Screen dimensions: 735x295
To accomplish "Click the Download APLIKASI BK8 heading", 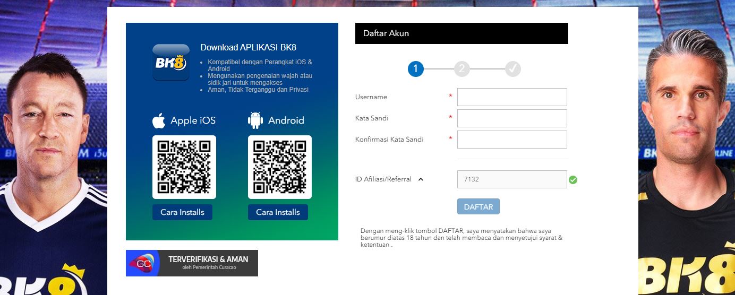I will (248, 48).
